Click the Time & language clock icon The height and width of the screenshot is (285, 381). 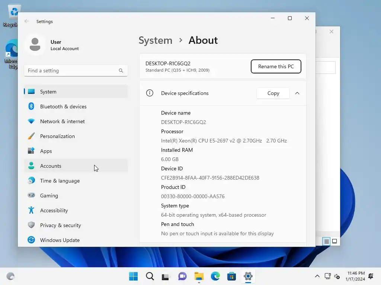coord(31,181)
